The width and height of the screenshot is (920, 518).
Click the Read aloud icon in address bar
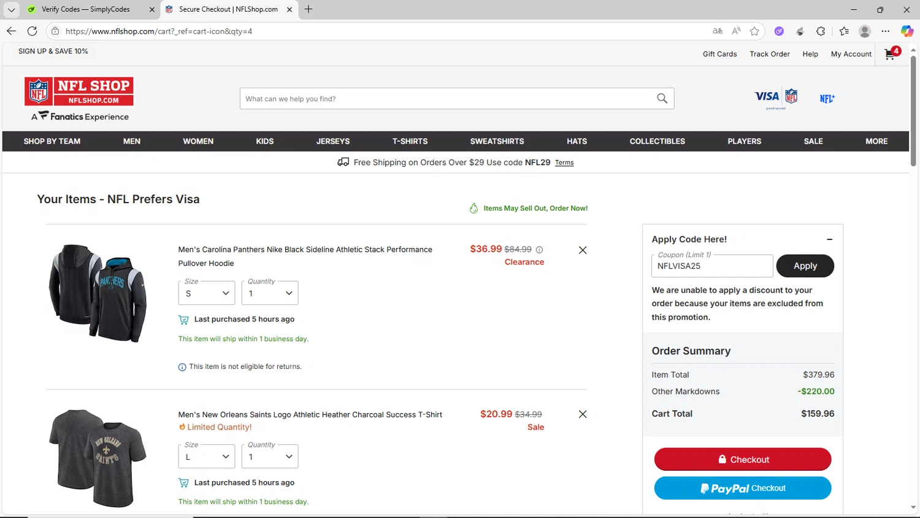coord(736,31)
